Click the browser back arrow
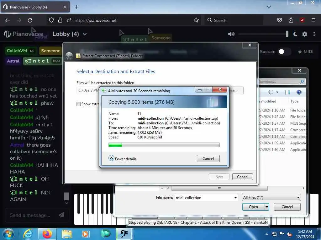The image size is (321, 240). 8,20
